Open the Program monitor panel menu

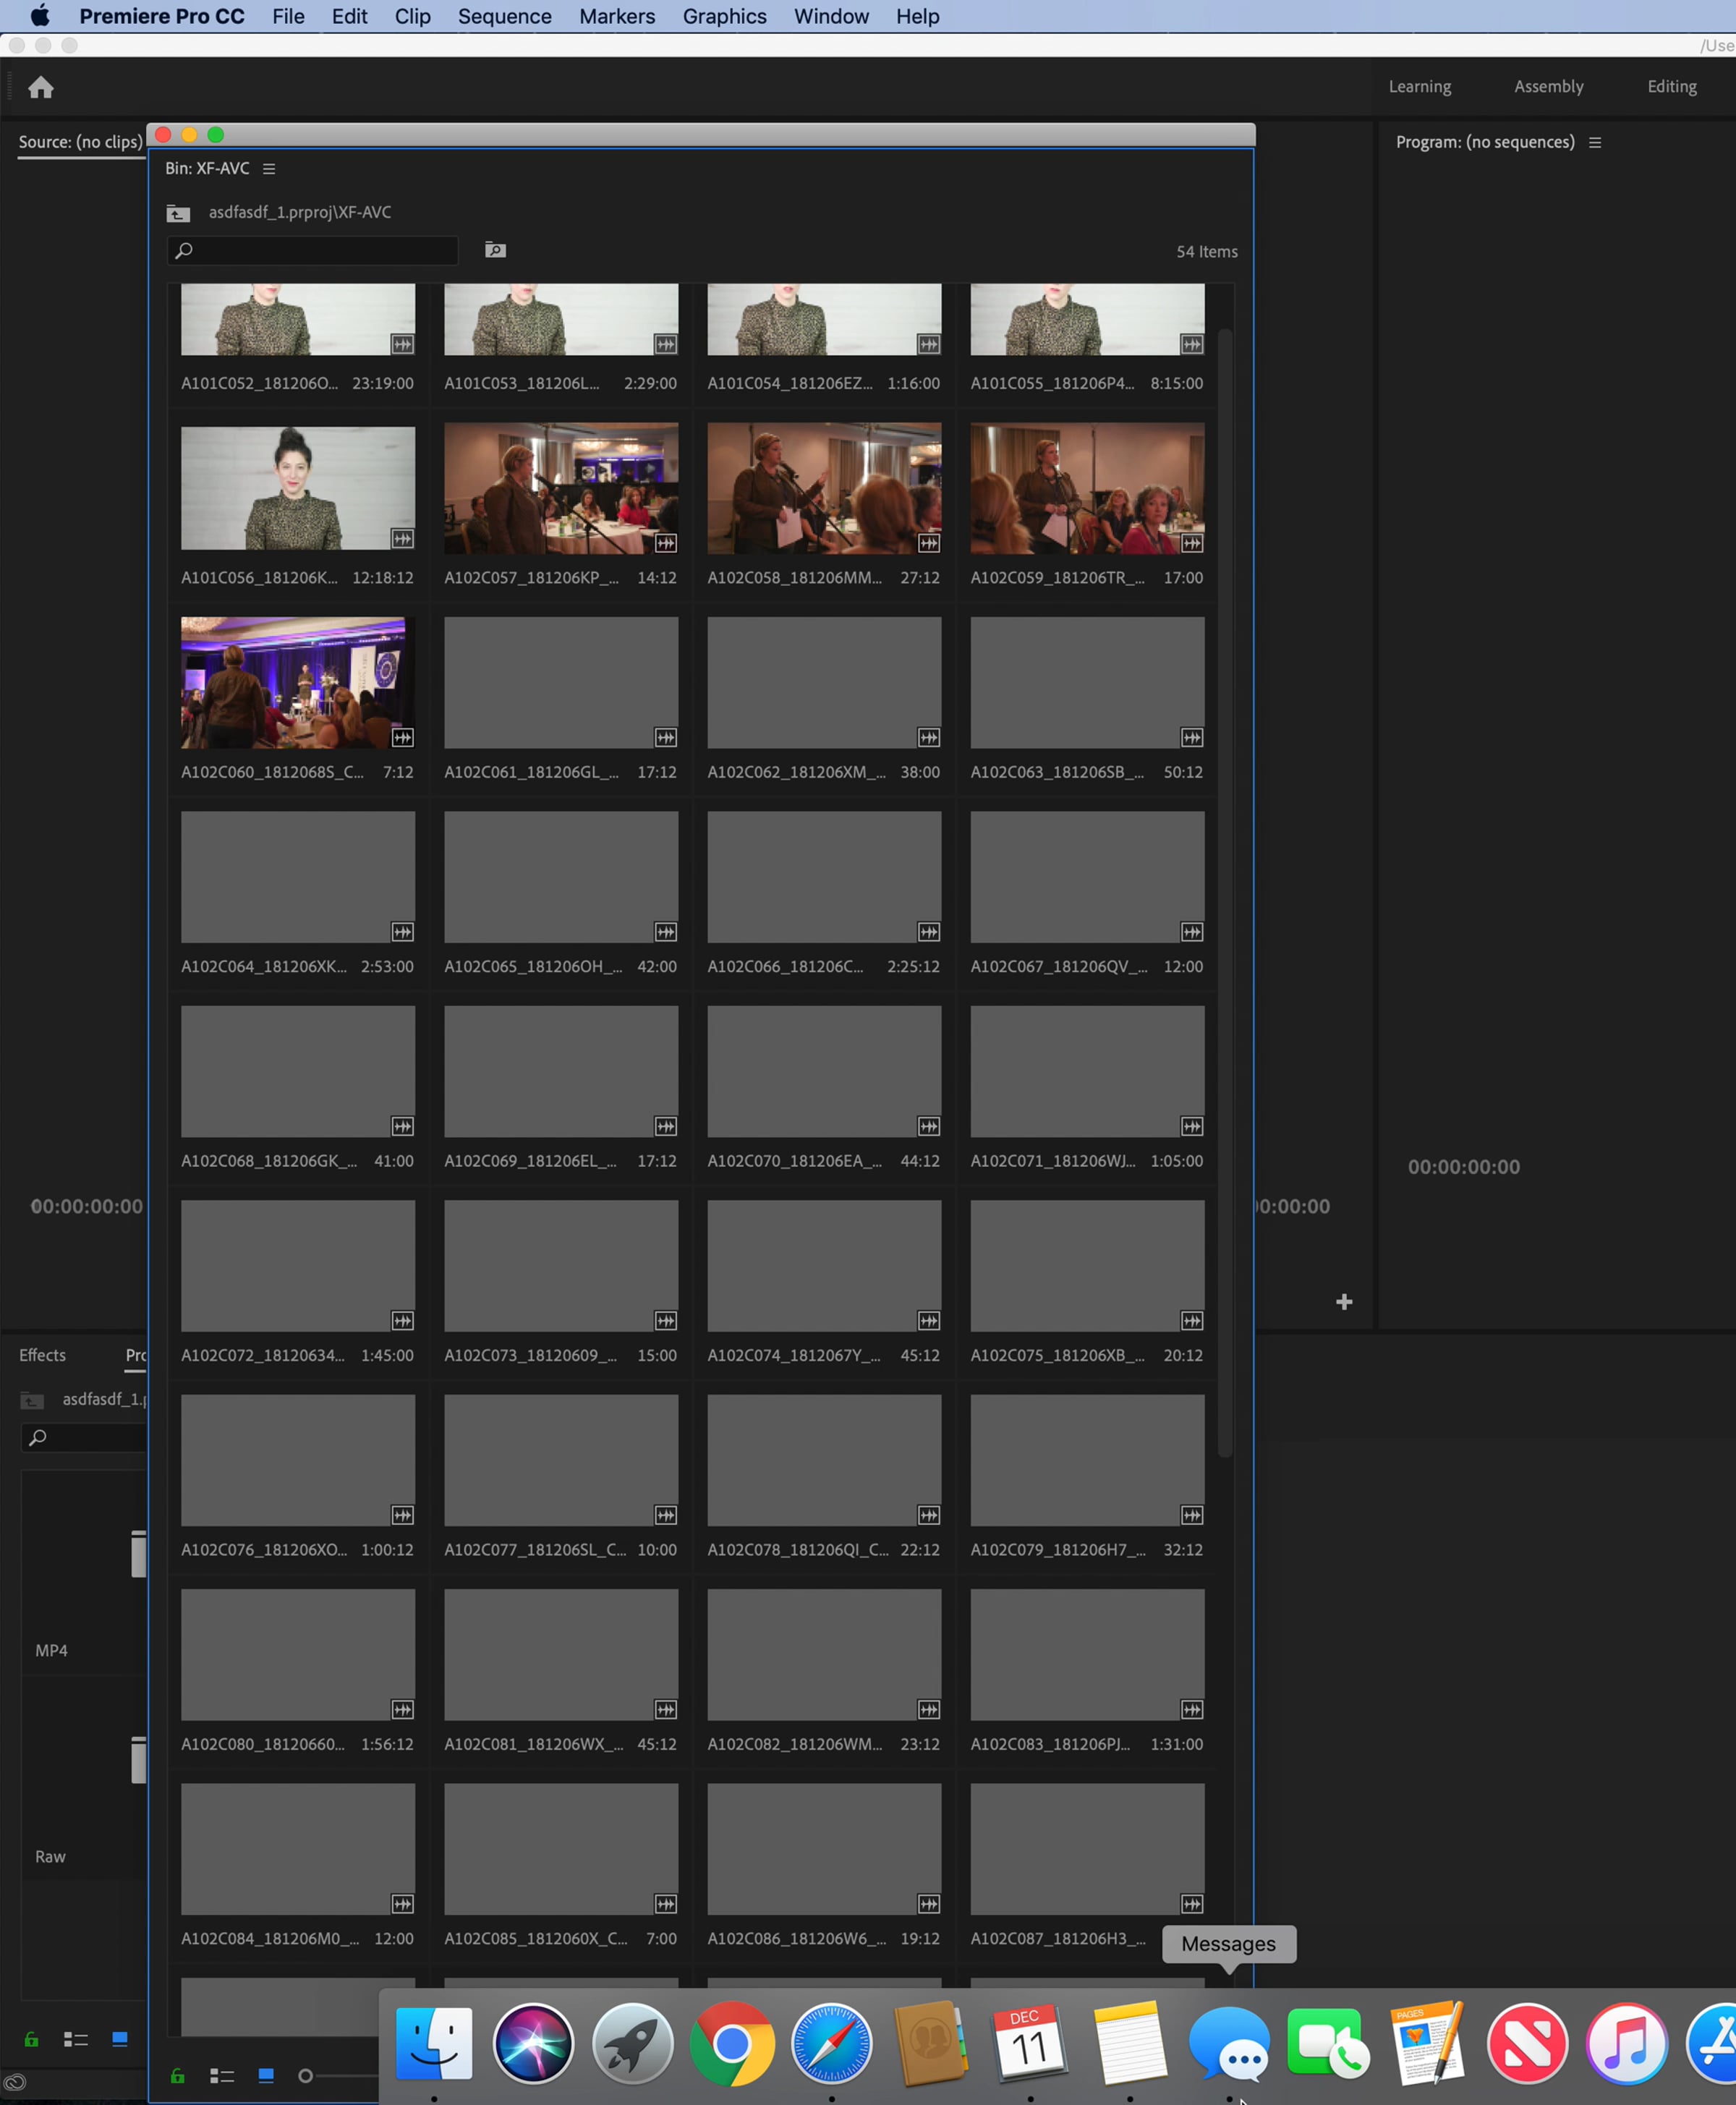click(1595, 143)
